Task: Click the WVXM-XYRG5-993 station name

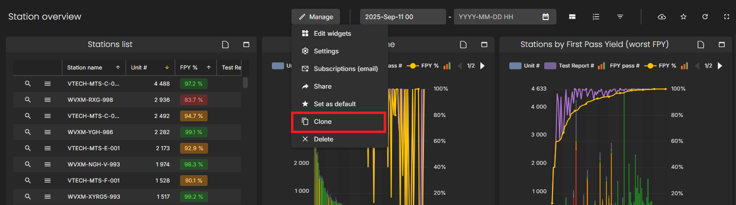Action: 94,197
